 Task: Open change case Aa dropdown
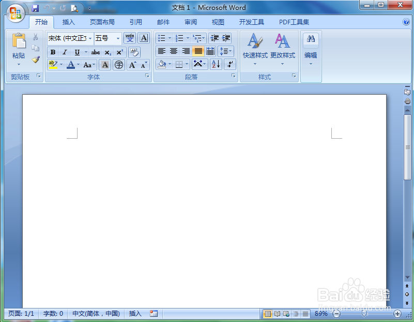click(x=89, y=65)
